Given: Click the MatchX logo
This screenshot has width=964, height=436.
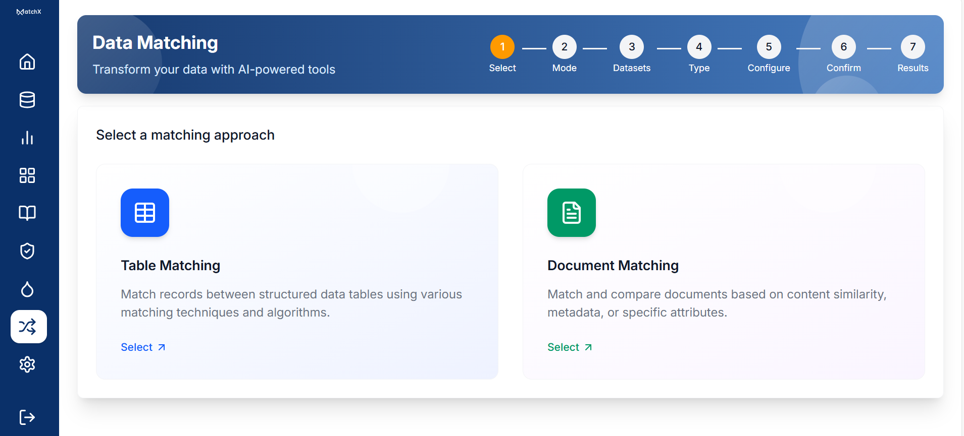Looking at the screenshot, I should click(29, 12).
